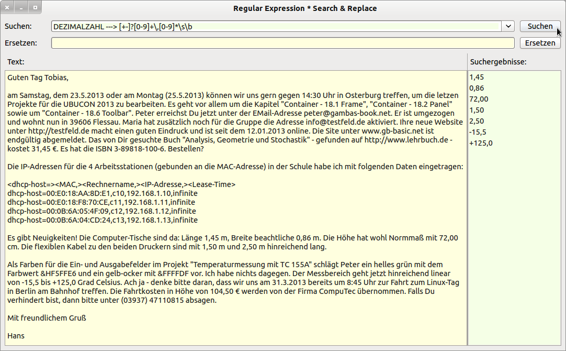Screen dimensions: 566x351
Task: Choose result 72,00 in Suchergebnisse
Action: [x=479, y=99]
